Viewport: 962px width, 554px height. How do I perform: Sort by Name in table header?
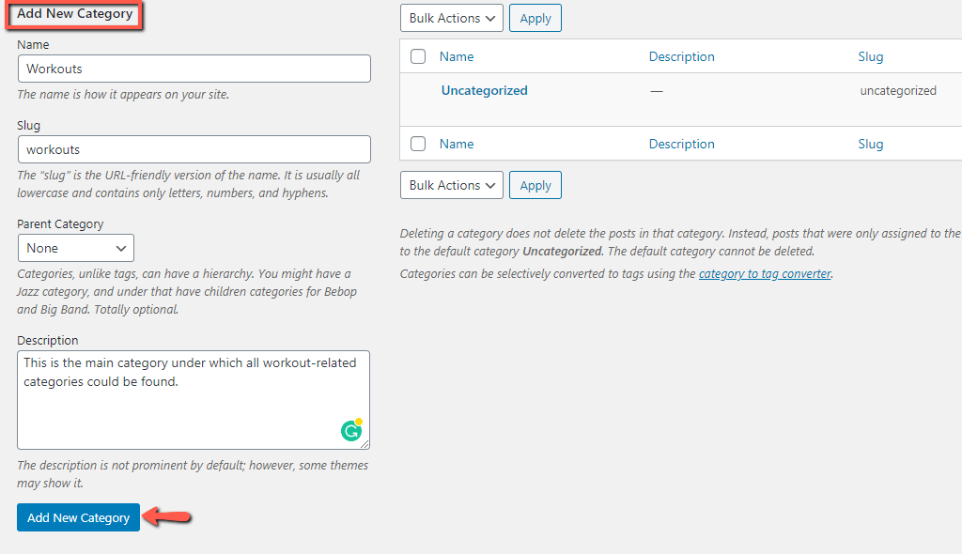(x=457, y=56)
